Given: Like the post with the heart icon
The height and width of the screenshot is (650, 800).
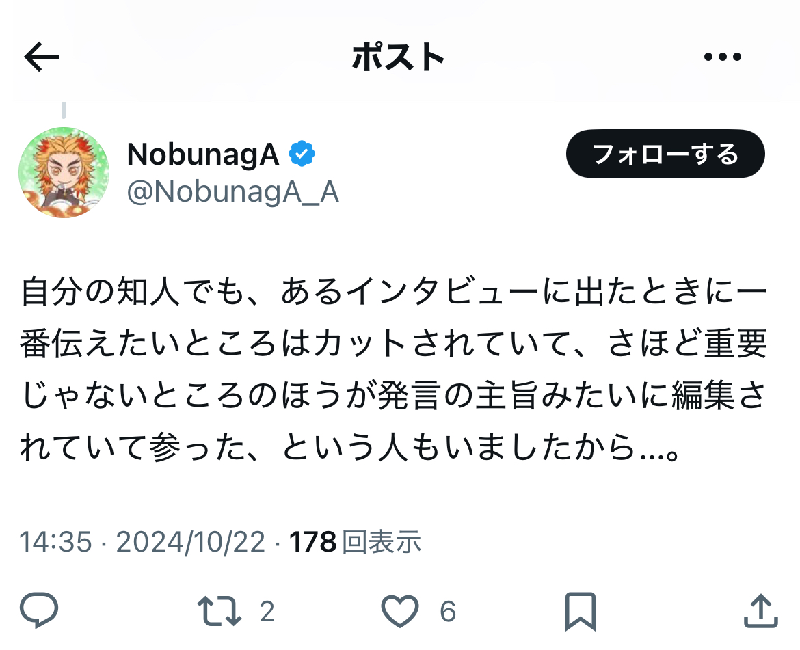Looking at the screenshot, I should tap(400, 611).
